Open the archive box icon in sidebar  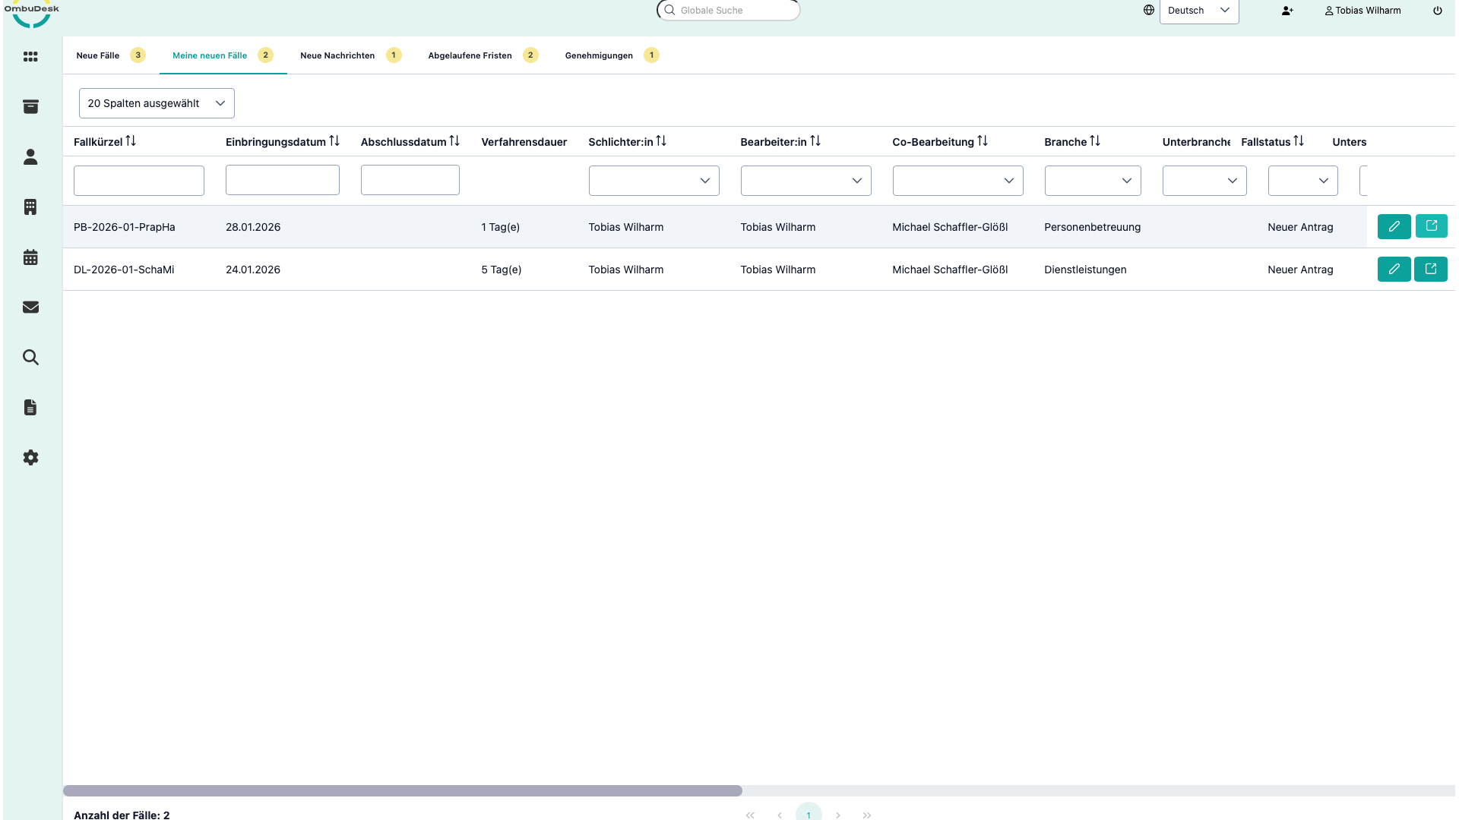point(30,106)
